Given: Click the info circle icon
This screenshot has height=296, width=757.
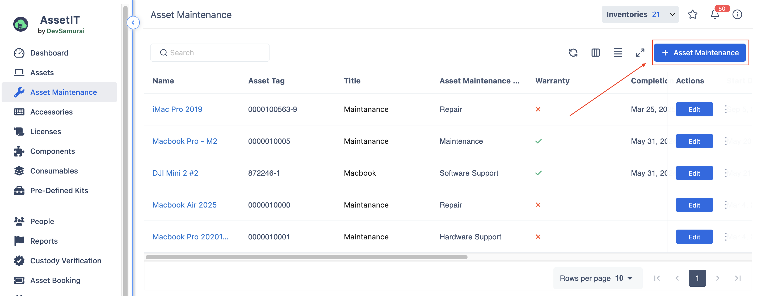Looking at the screenshot, I should click(x=737, y=14).
